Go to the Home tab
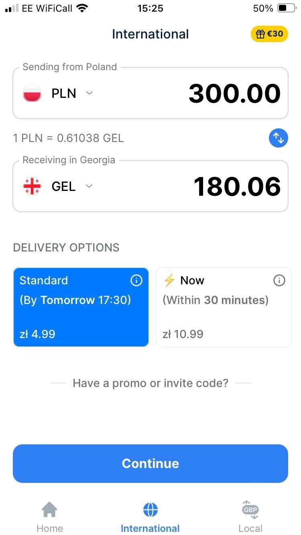Viewport: 301px width, 535px height. (50, 517)
